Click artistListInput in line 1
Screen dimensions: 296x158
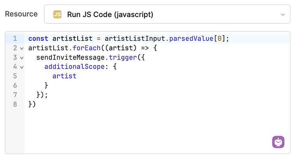pyautogui.click(x=135, y=39)
